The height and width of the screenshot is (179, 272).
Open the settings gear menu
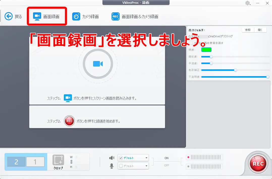(x=248, y=3)
